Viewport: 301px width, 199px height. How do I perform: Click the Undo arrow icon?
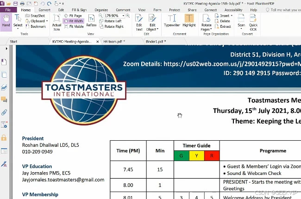coord(43,3)
